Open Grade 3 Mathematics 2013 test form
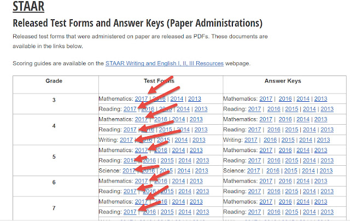Image resolution: width=350 pixels, height=221 pixels. pyautogui.click(x=195, y=98)
